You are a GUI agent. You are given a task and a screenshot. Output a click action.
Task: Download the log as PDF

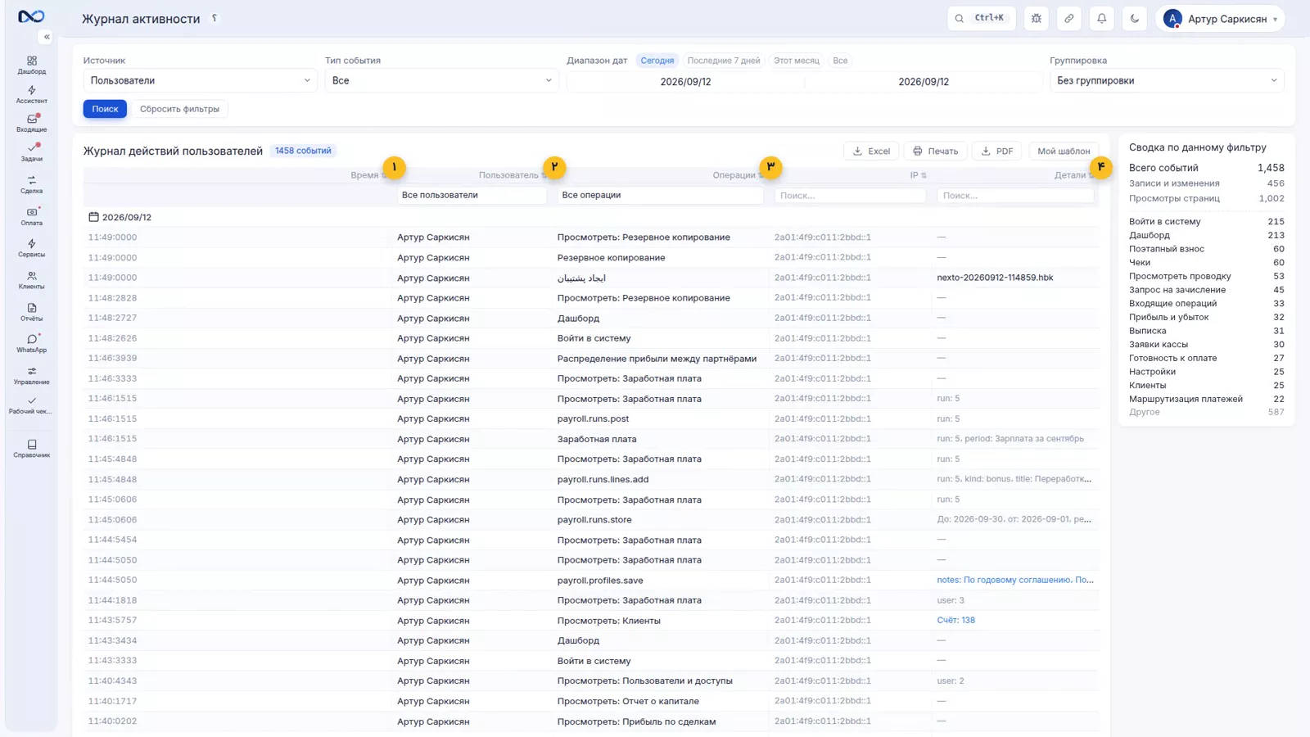click(997, 151)
